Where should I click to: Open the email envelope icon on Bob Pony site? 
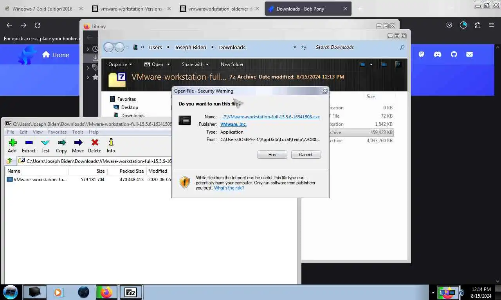(470, 55)
